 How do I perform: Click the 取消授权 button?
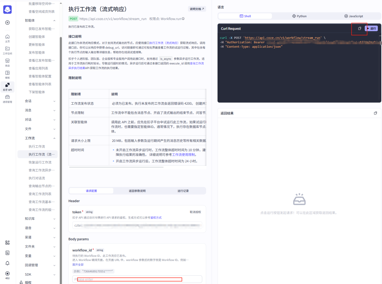[195, 212]
